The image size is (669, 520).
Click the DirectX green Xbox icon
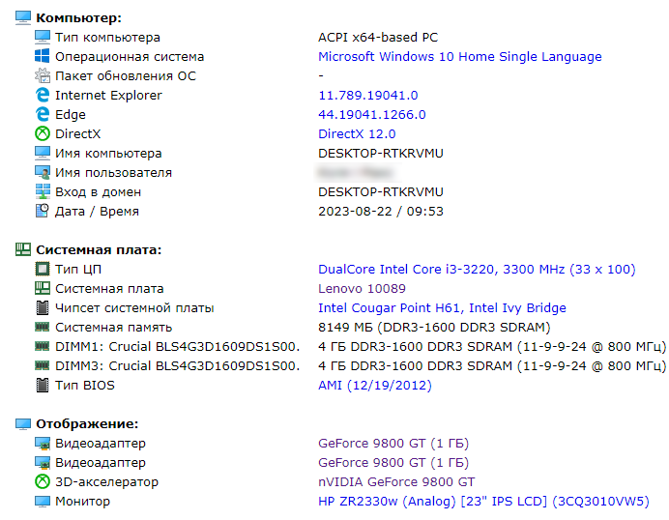[43, 134]
